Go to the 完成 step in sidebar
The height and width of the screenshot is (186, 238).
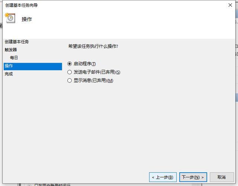coord(9,74)
